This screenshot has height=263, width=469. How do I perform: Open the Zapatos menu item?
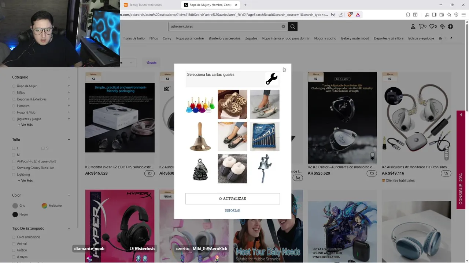pos(251,38)
